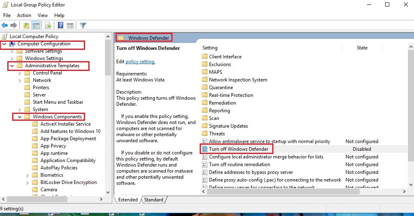
Task: Open Help via the question mark icon
Action: point(60,26)
